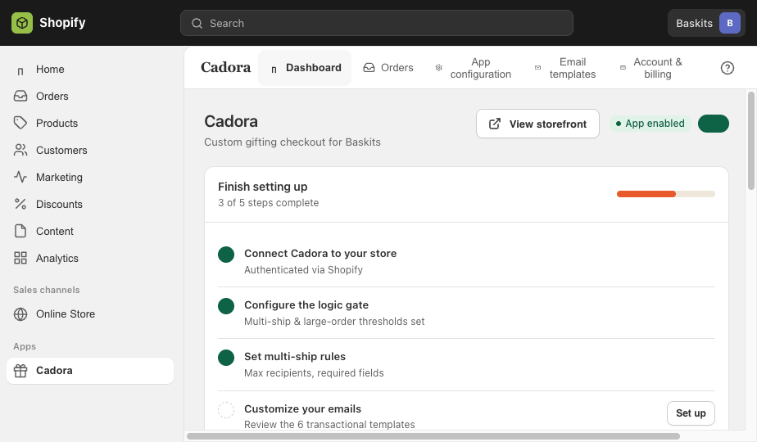
Task: Toggle the App enabled switch
Action: pyautogui.click(x=714, y=124)
